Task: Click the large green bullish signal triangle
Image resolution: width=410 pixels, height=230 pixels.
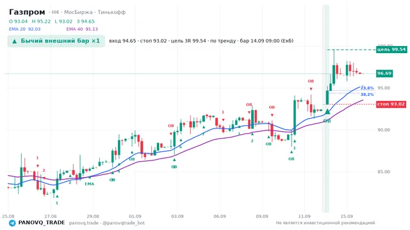Action: pyautogui.click(x=327, y=112)
